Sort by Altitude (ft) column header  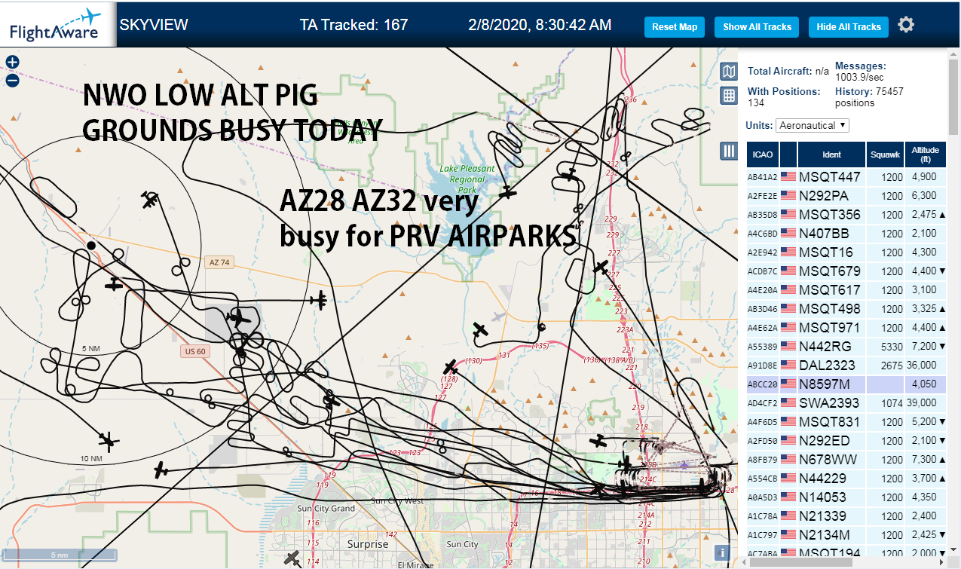926,154
